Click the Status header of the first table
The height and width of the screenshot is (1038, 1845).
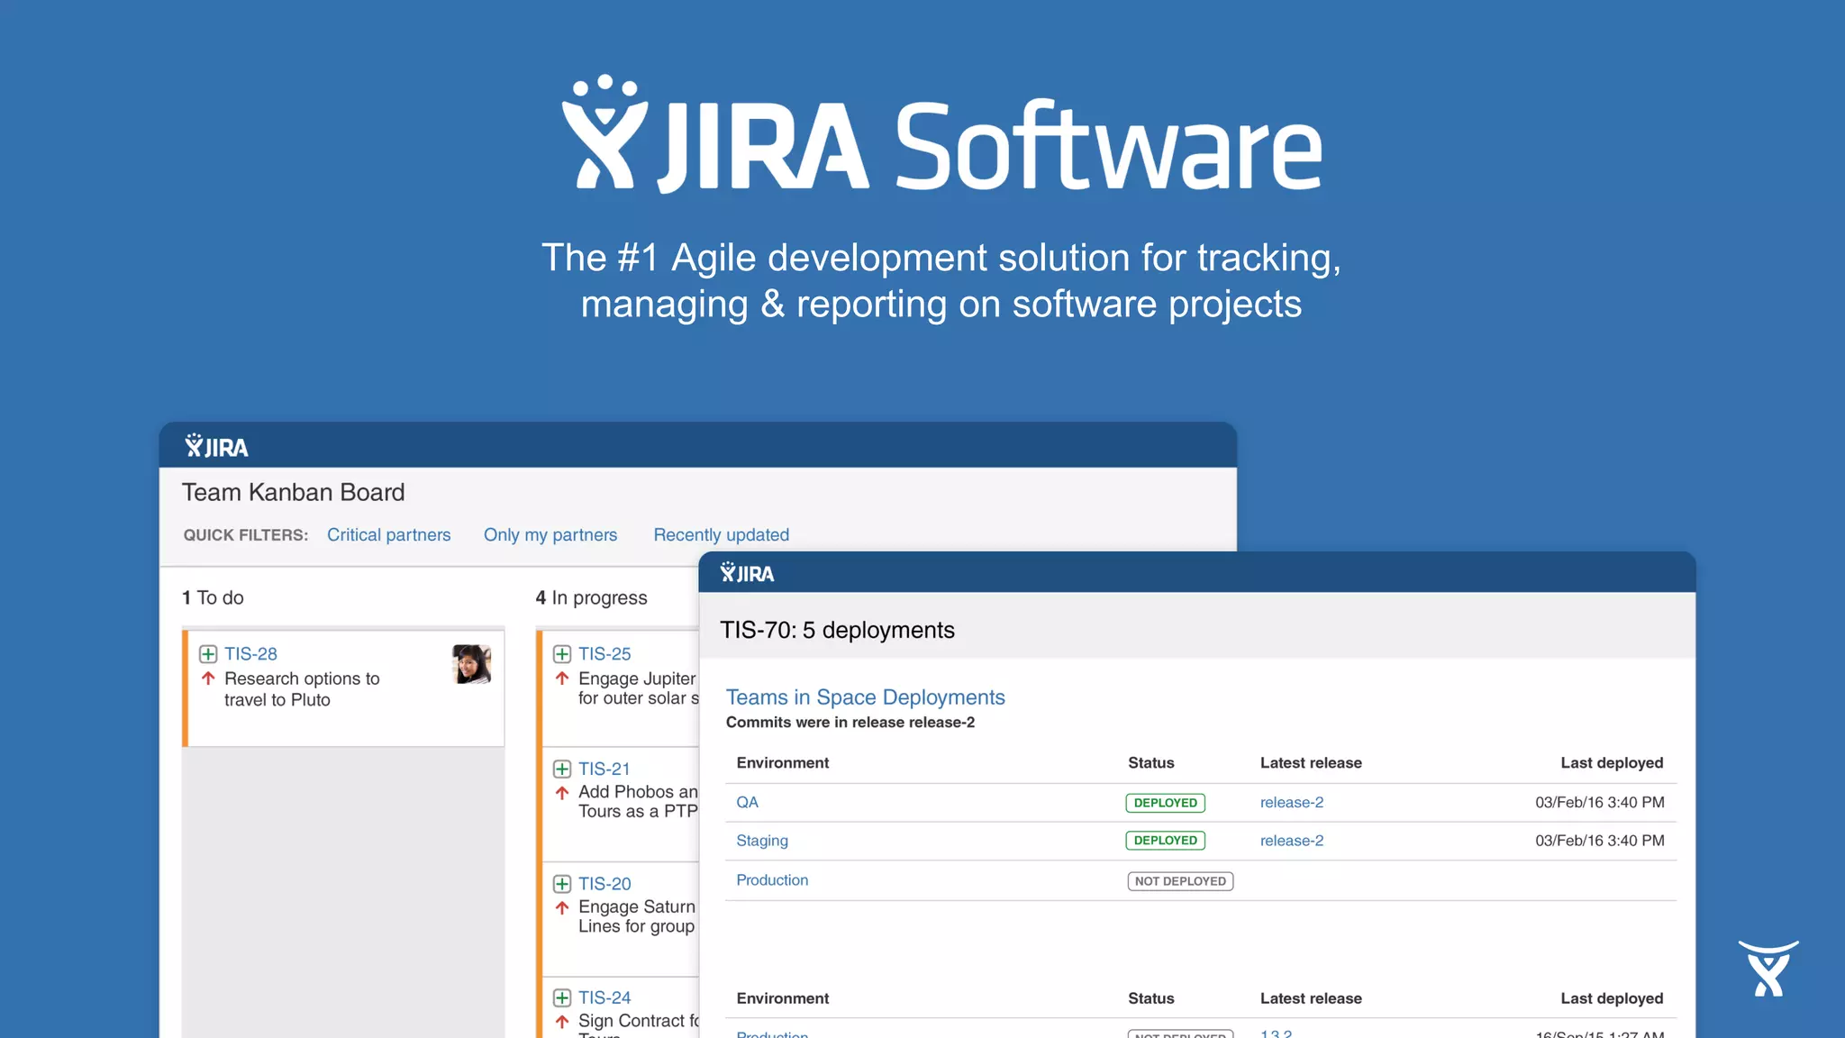click(1151, 763)
